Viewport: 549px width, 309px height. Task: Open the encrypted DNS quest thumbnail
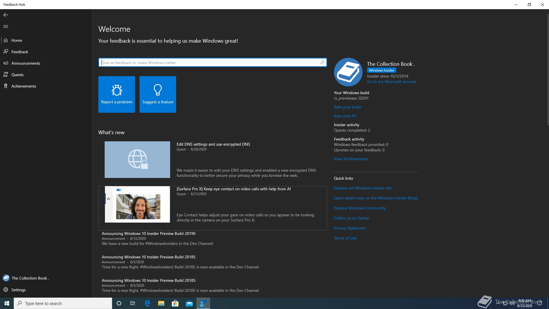pos(137,160)
